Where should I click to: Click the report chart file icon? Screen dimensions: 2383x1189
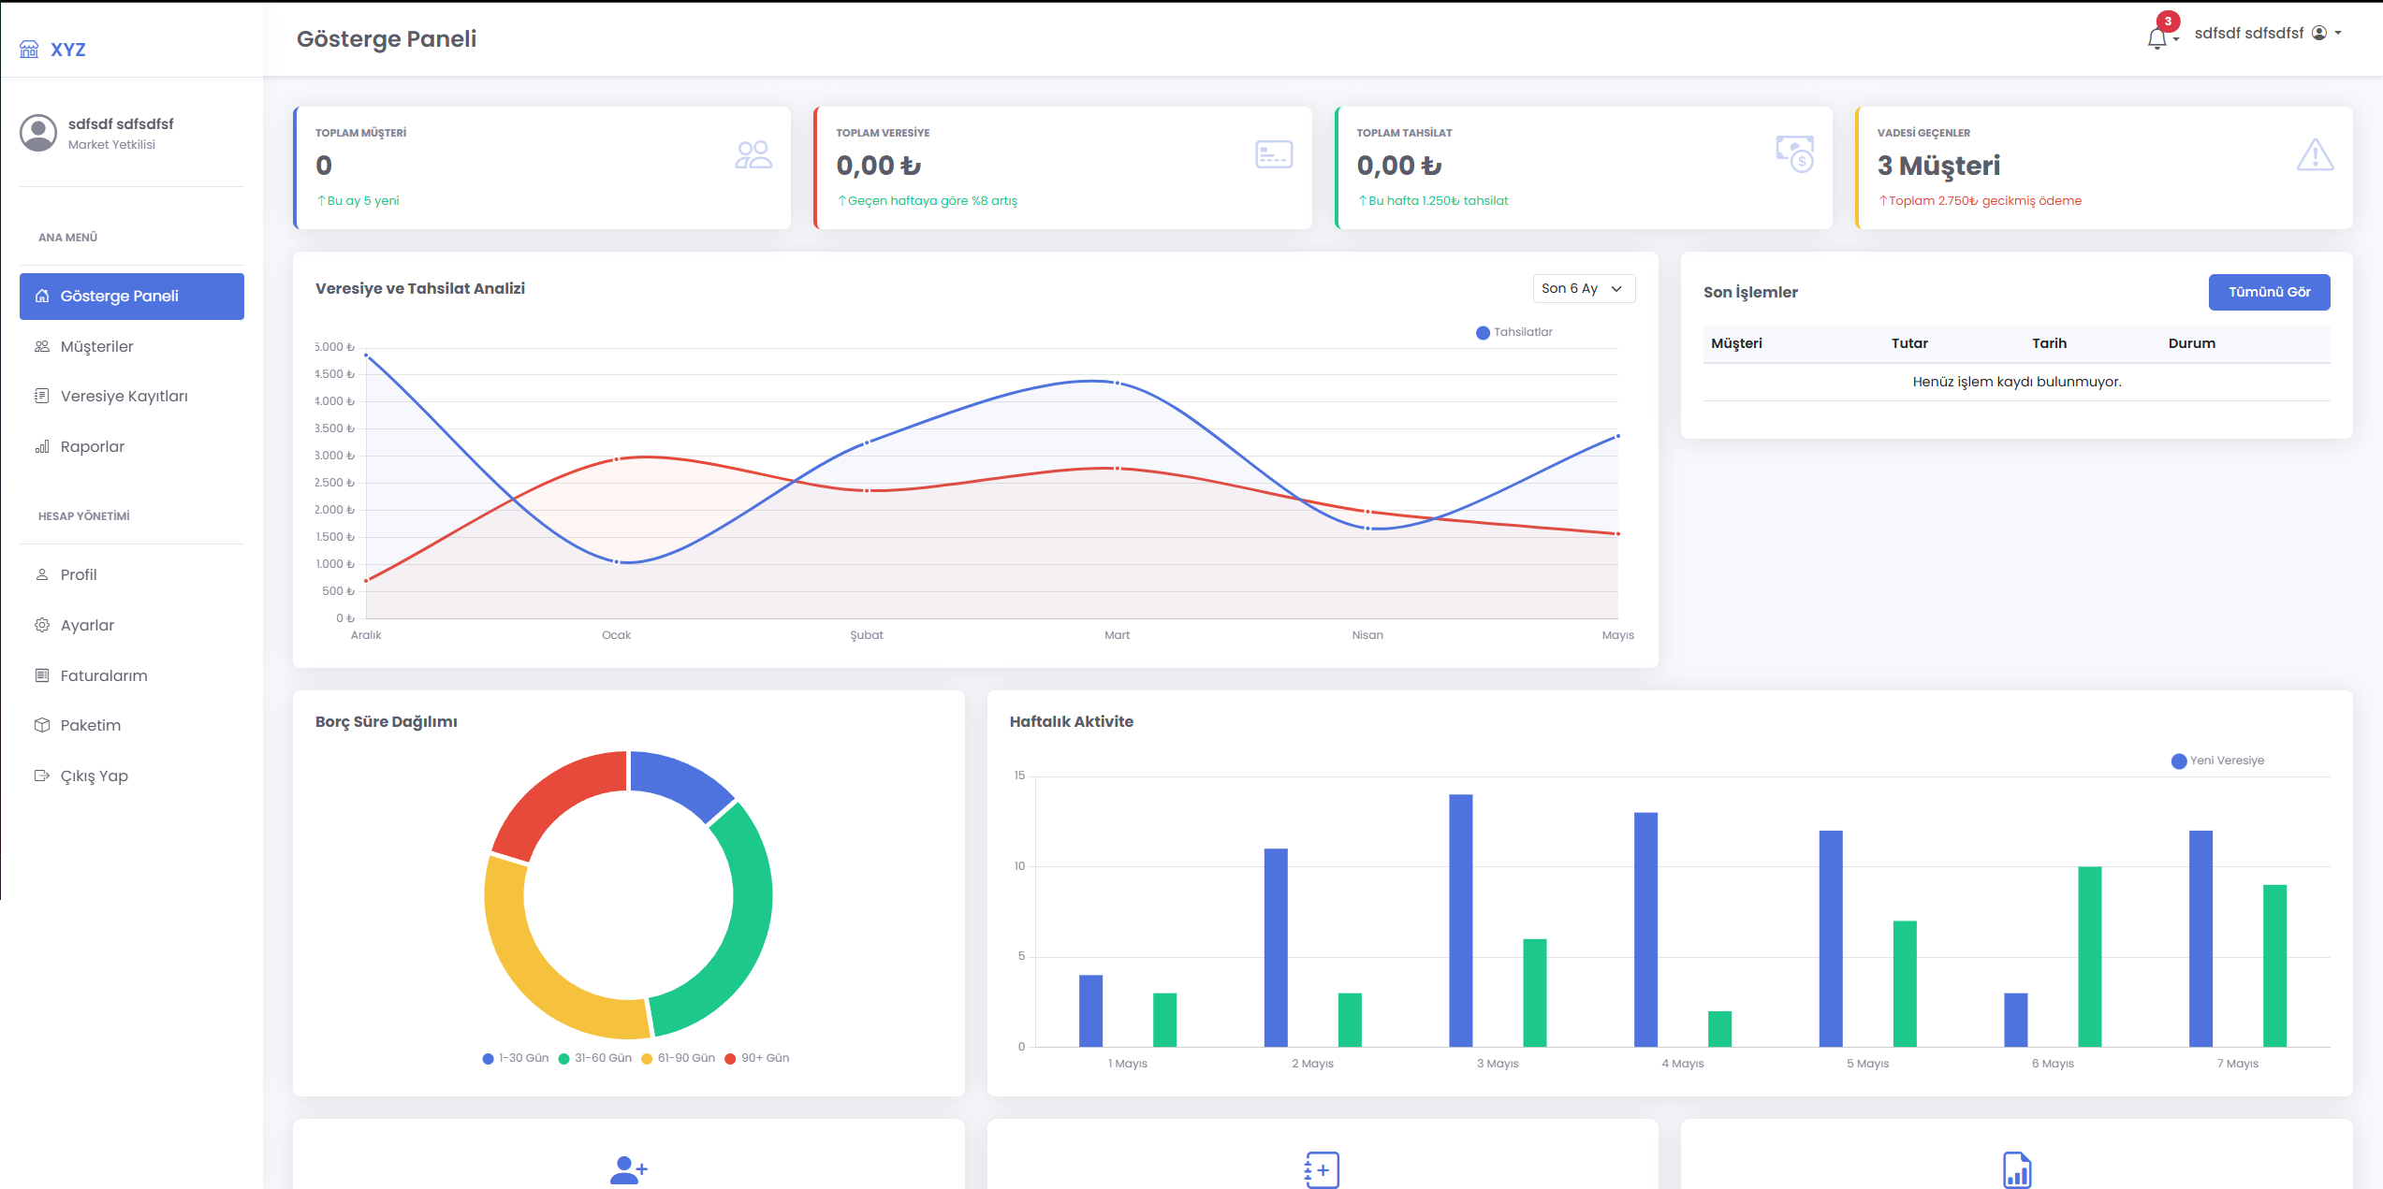pos(2017,1169)
